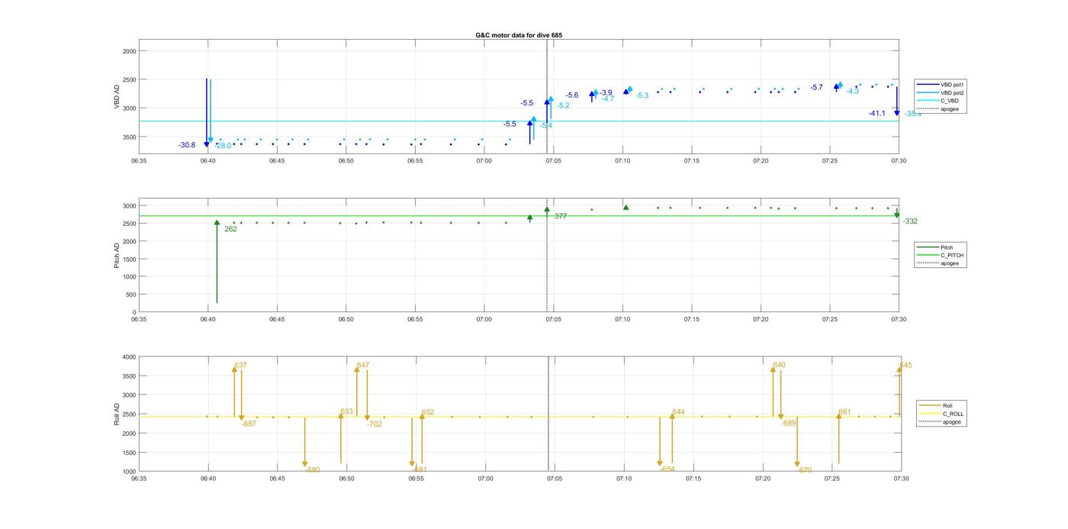1068x529 pixels.
Task: Click the "262" pitch data label
Action: tap(230, 229)
